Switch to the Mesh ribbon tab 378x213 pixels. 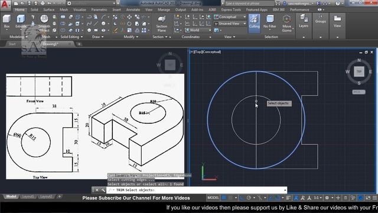pos(64,9)
